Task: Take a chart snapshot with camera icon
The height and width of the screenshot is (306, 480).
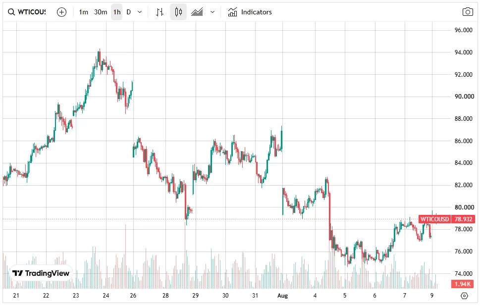Action: [468, 12]
